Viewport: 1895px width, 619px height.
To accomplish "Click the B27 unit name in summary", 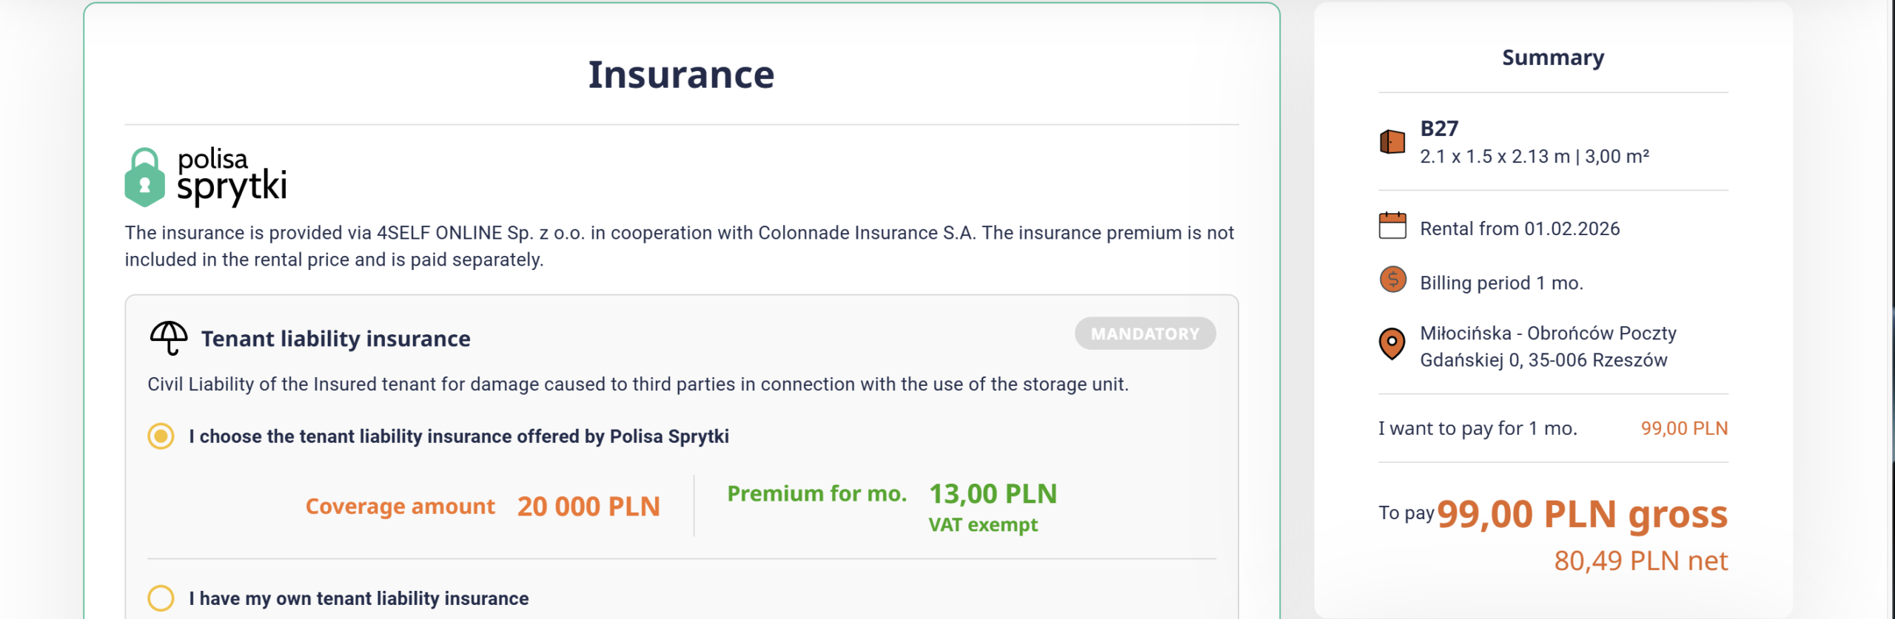I will pos(1439,129).
